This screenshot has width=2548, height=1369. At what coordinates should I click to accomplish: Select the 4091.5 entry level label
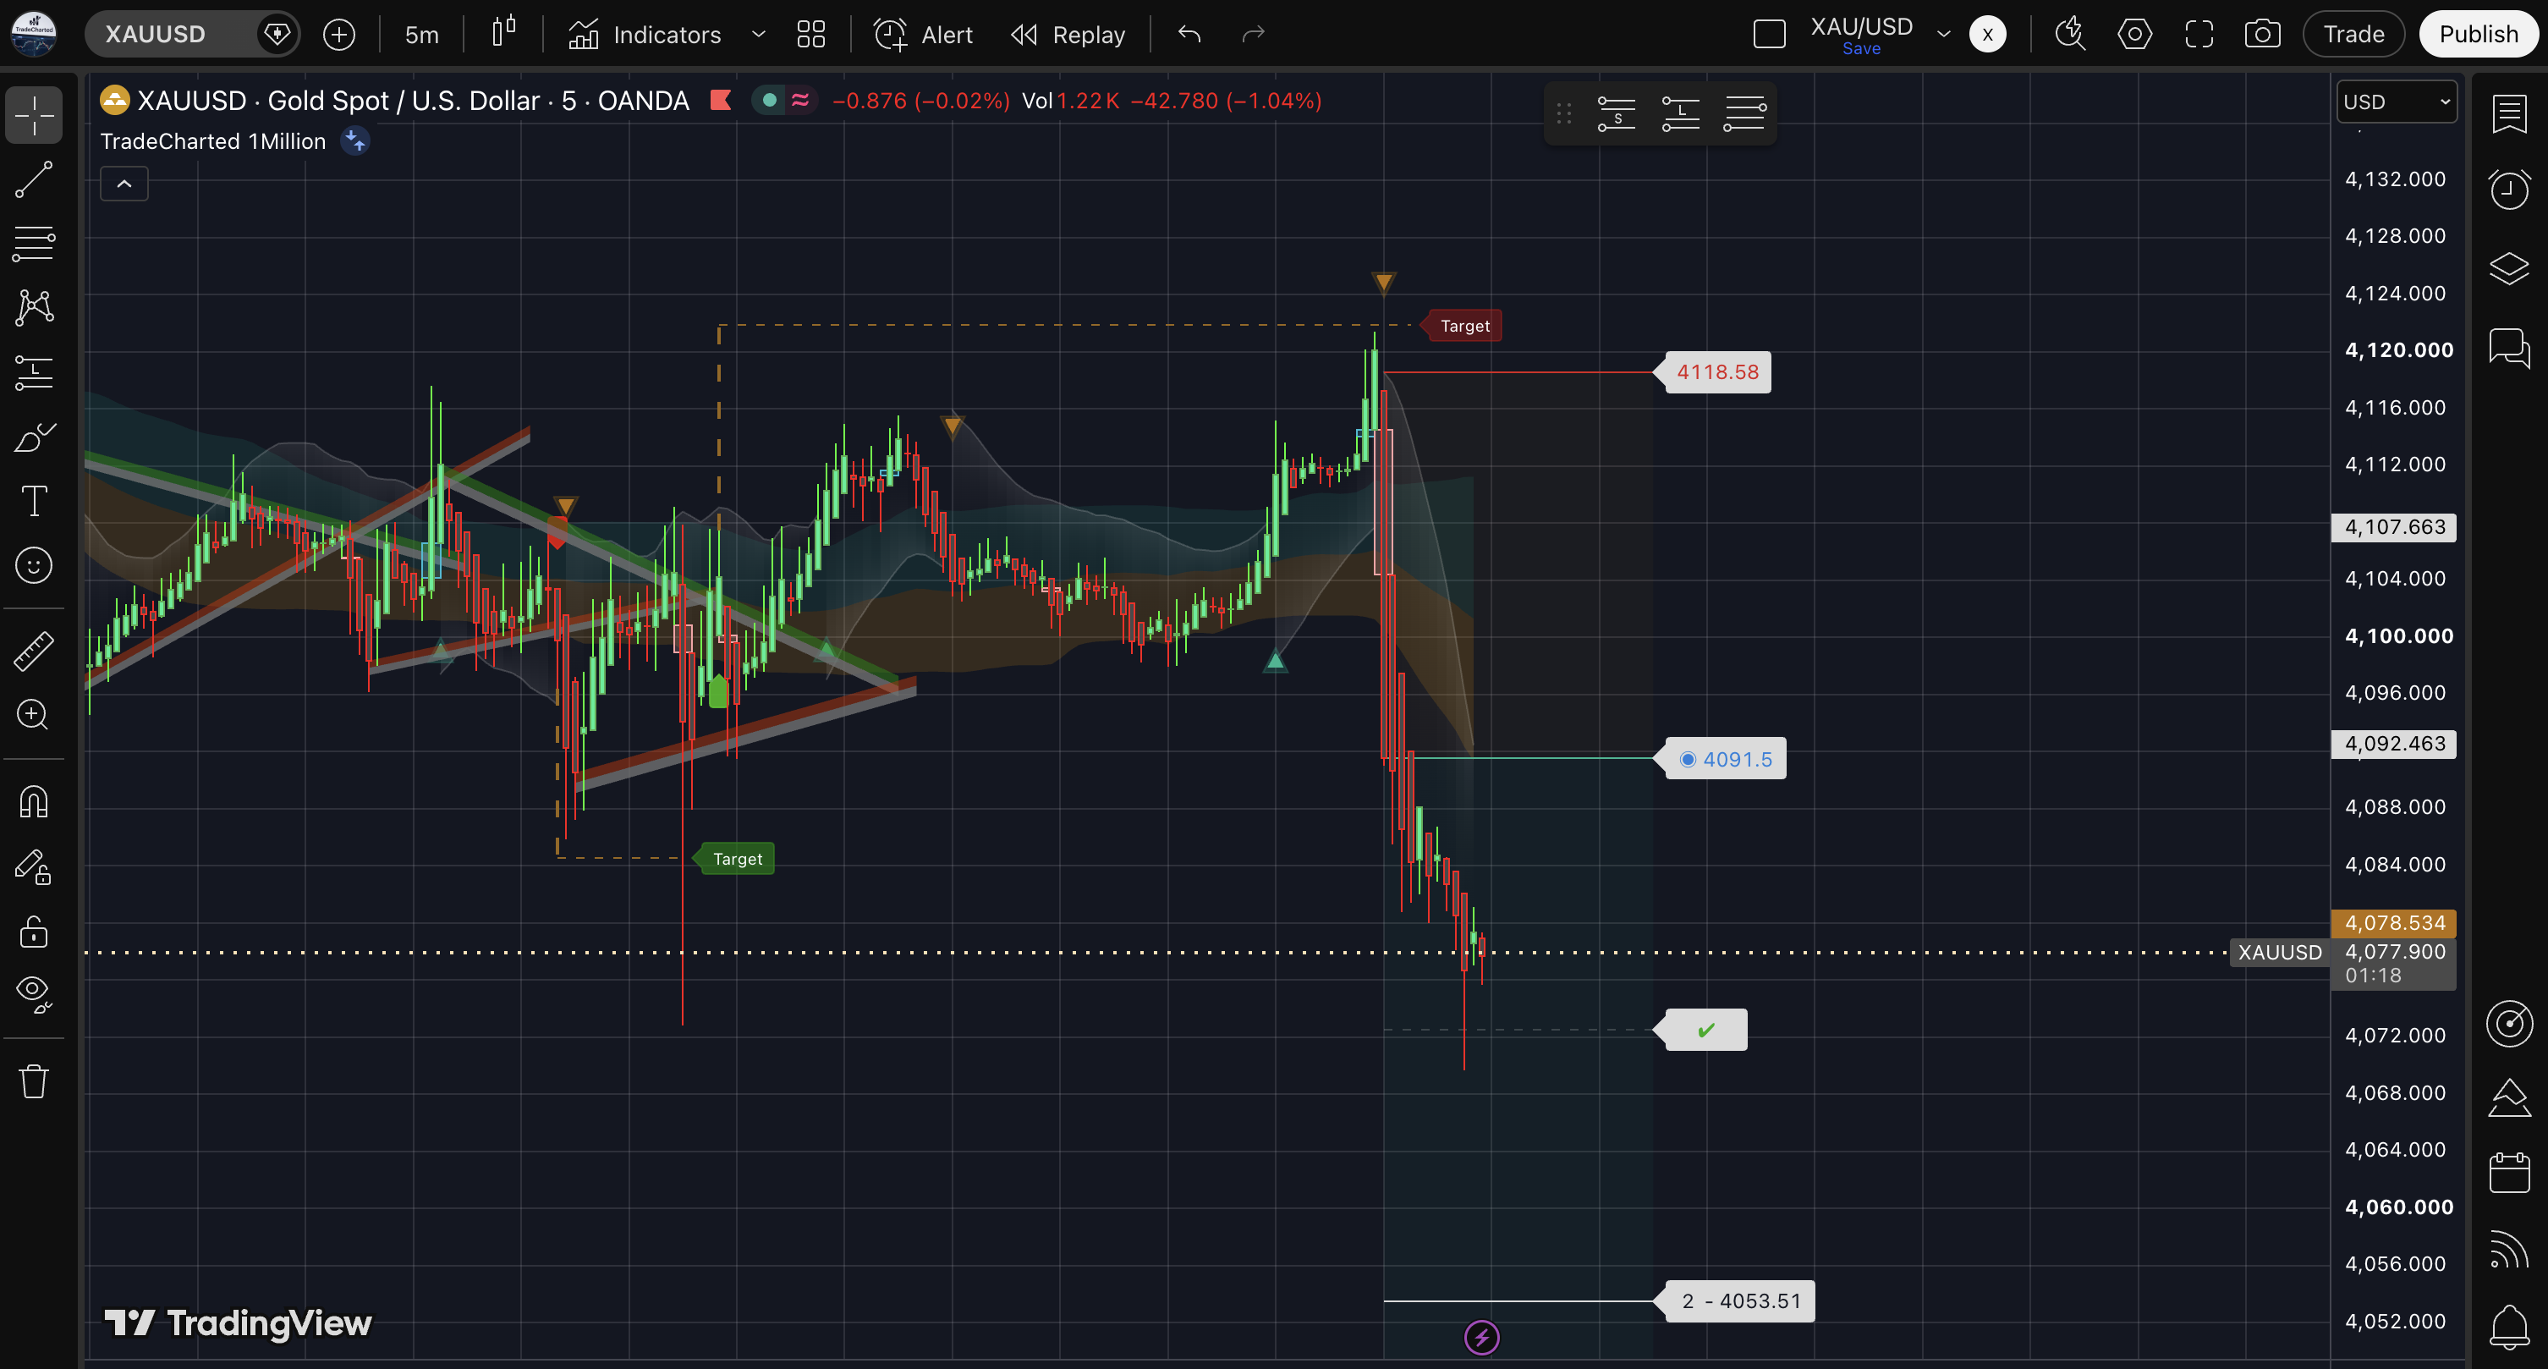[1725, 759]
